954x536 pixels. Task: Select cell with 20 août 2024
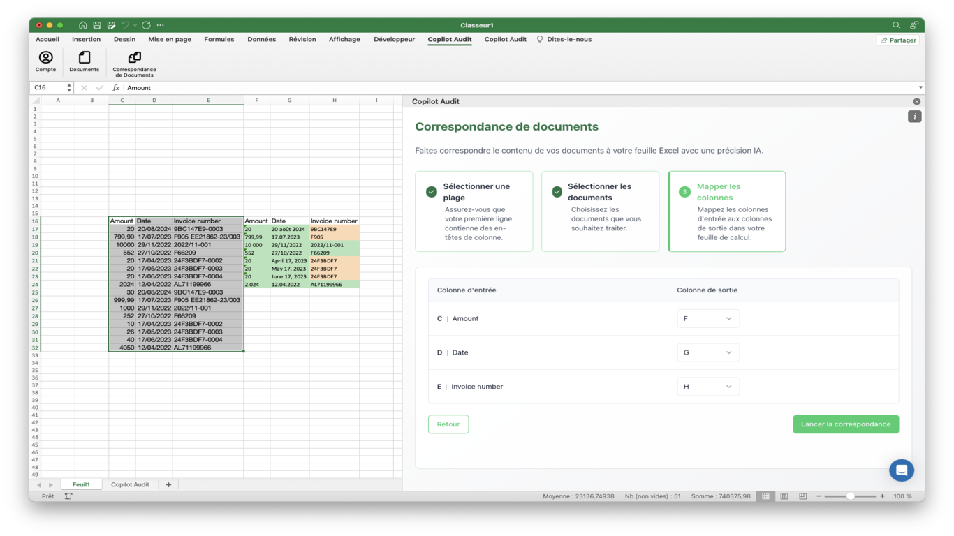click(x=290, y=229)
